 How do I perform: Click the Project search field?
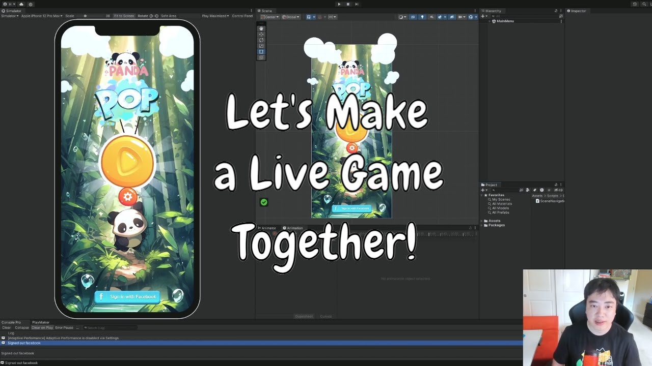coord(505,190)
